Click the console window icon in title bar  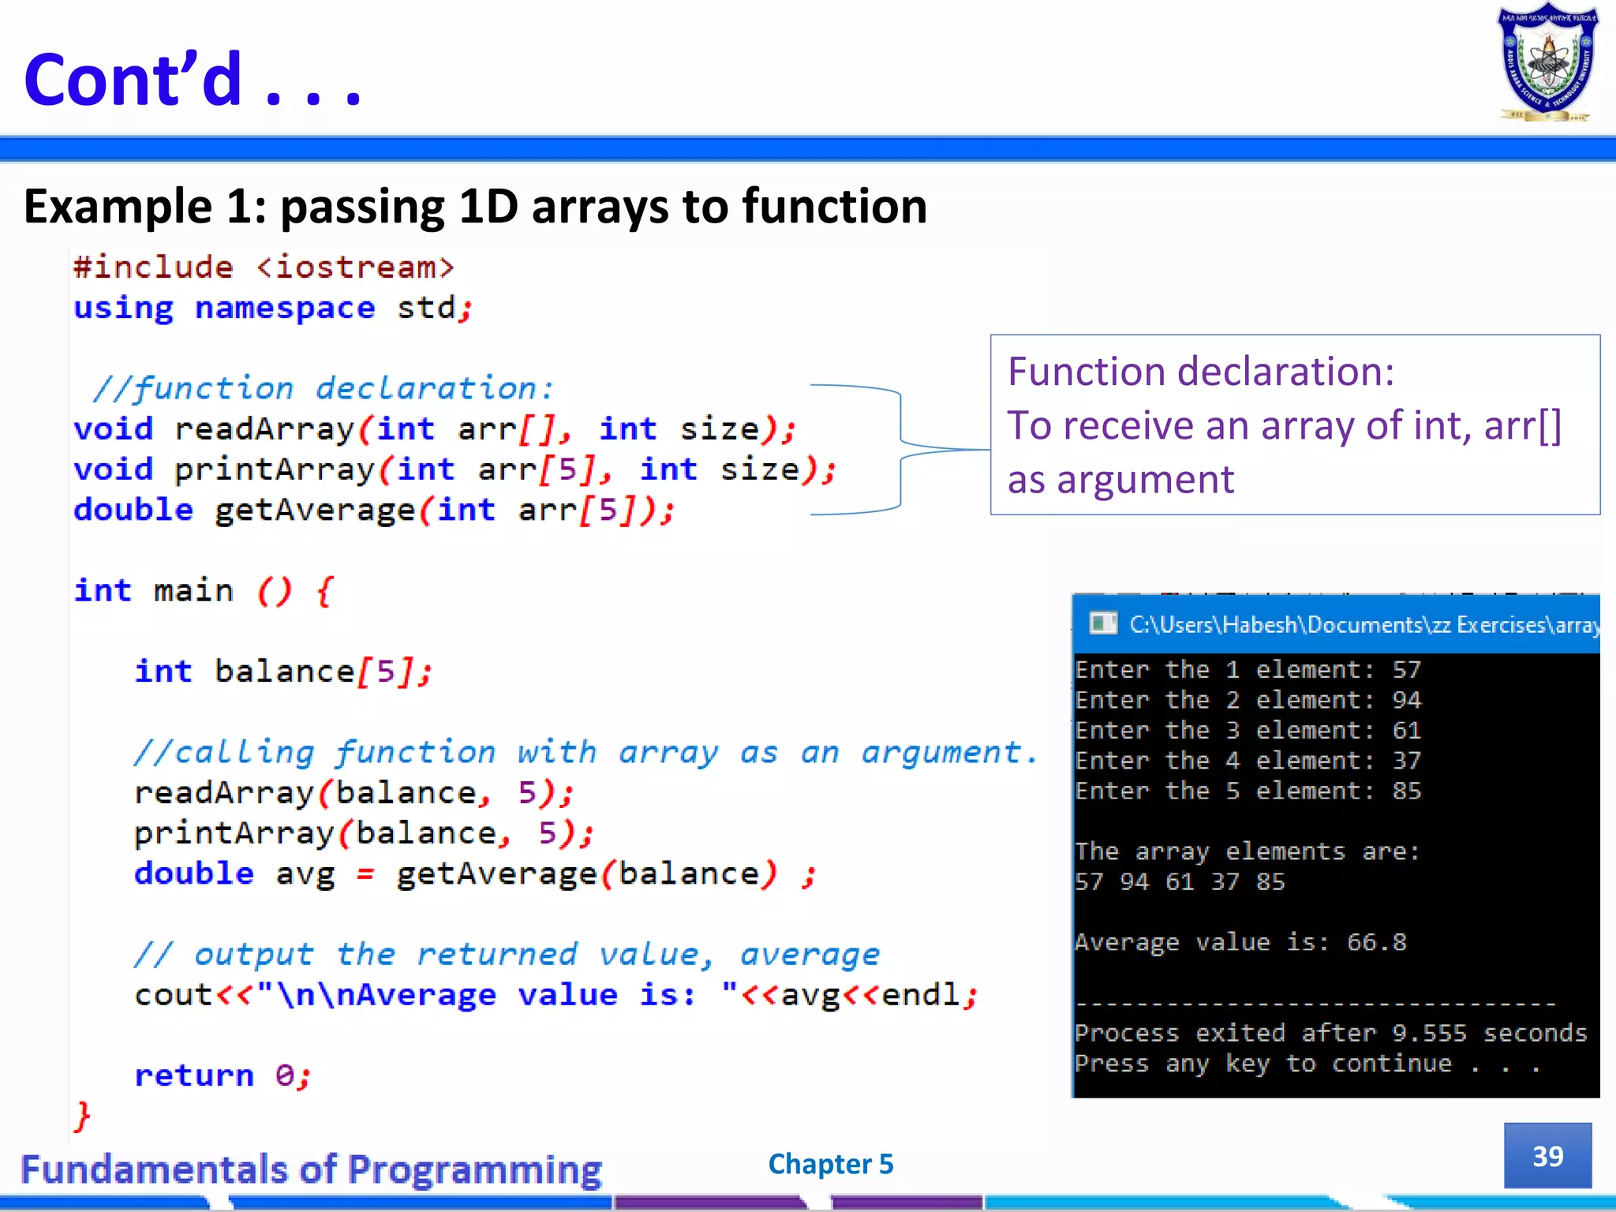coord(1102,624)
